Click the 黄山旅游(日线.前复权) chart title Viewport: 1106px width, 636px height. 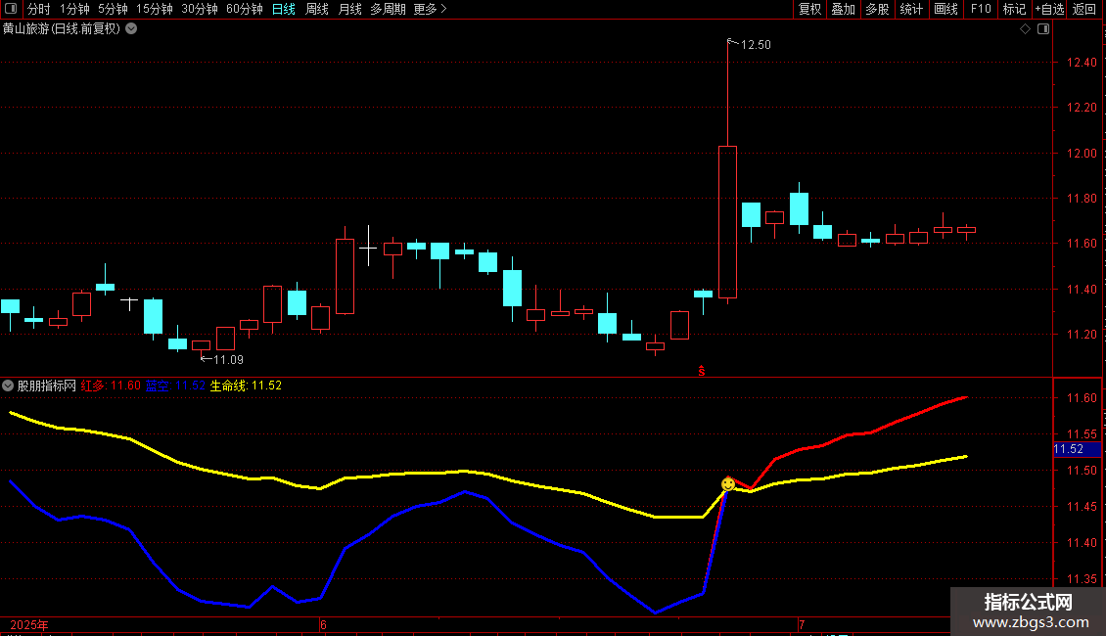62,29
